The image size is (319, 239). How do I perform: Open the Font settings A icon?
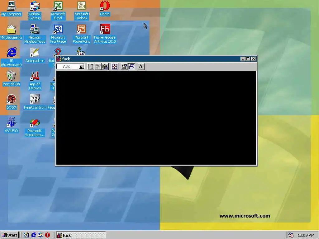pyautogui.click(x=141, y=67)
